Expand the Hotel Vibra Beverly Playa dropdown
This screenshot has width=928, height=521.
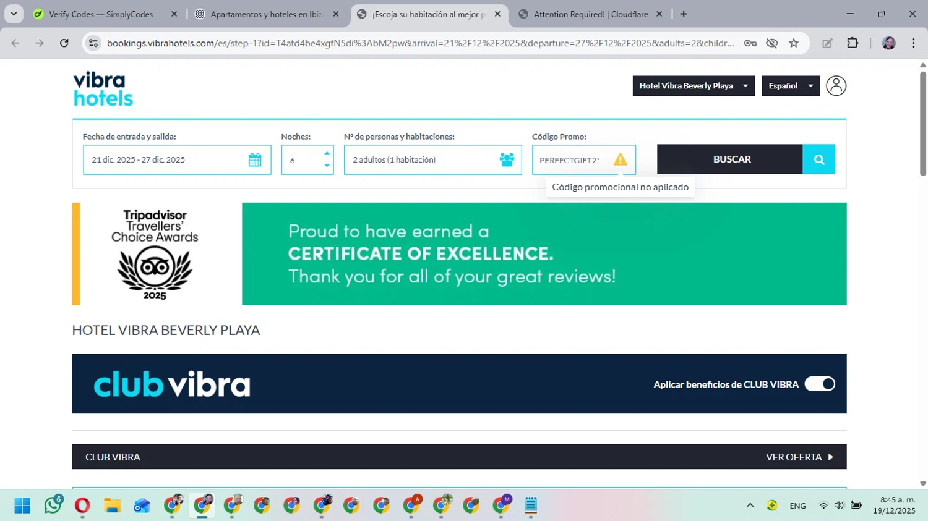[x=694, y=86]
